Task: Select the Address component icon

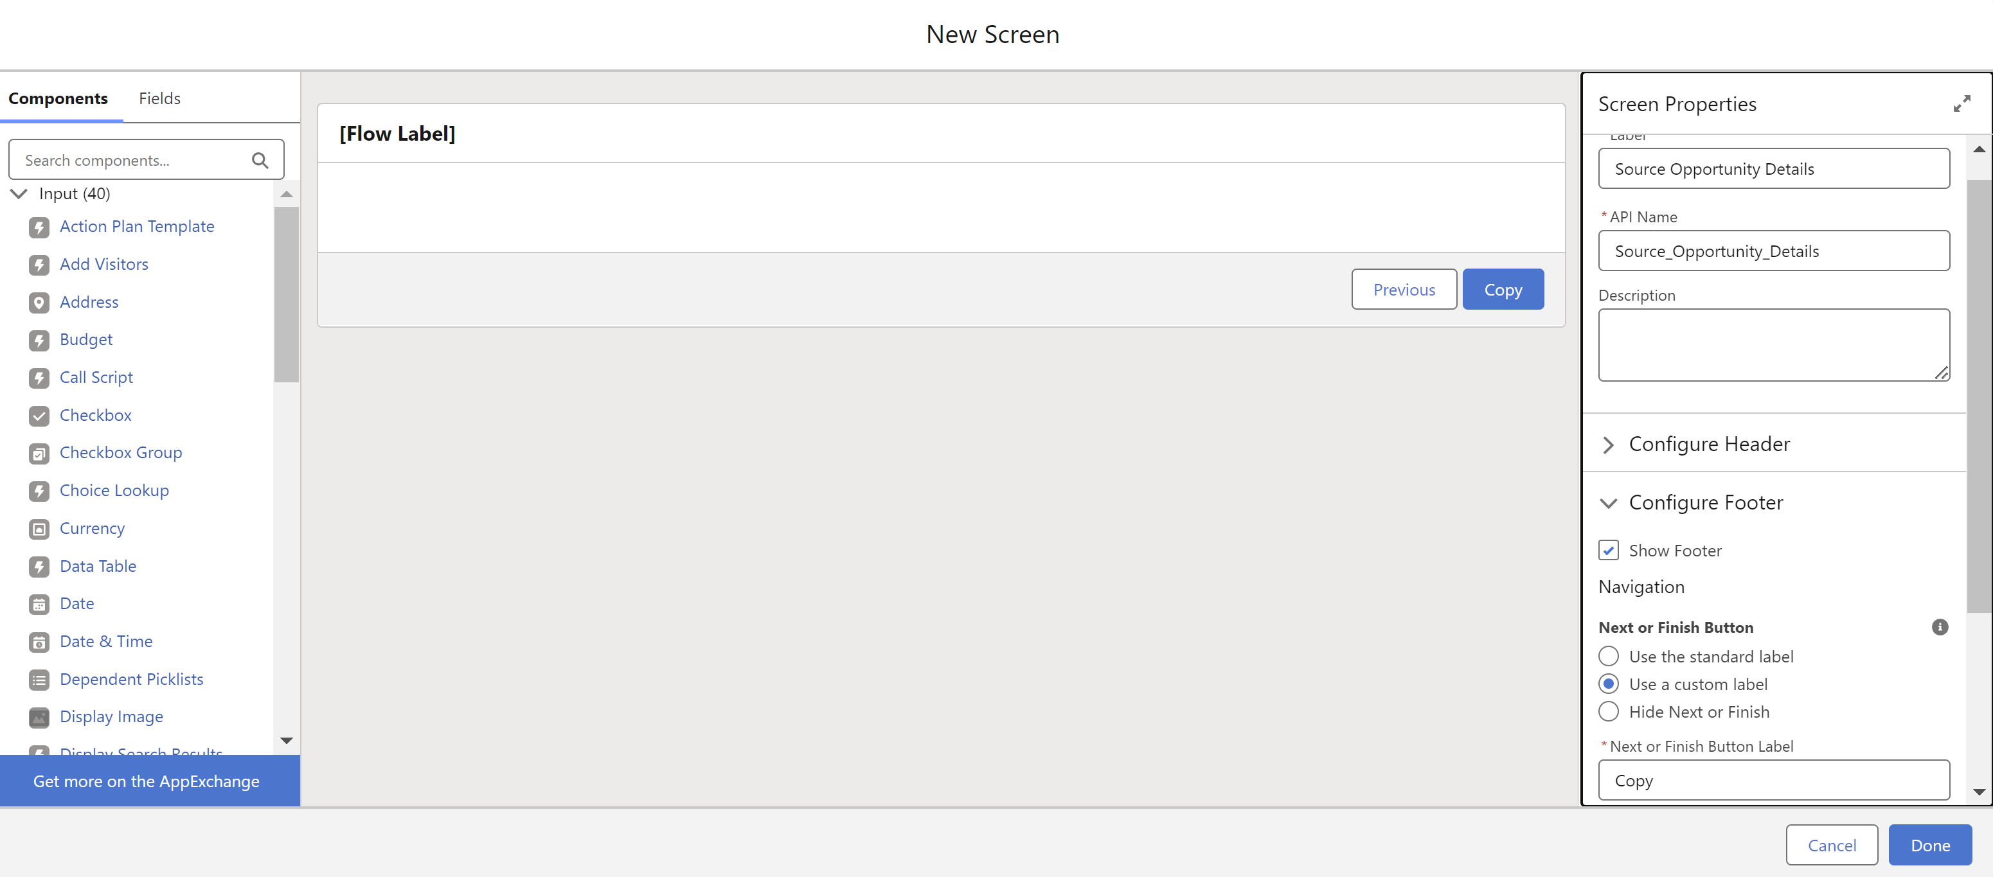Action: click(39, 303)
